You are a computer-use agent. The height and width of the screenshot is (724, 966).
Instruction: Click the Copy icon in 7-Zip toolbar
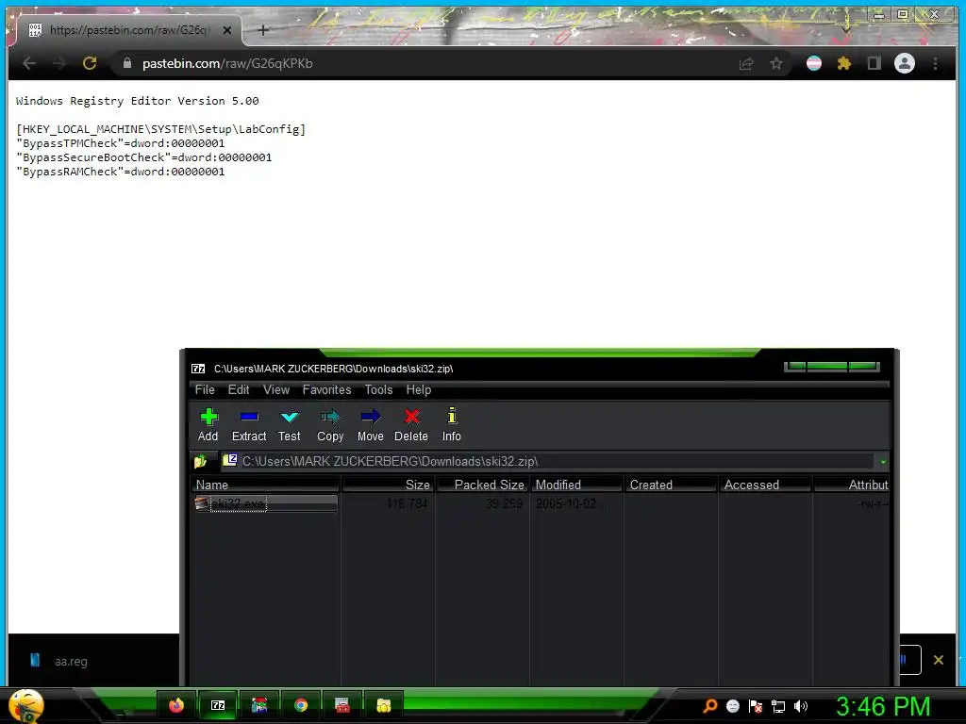(330, 425)
